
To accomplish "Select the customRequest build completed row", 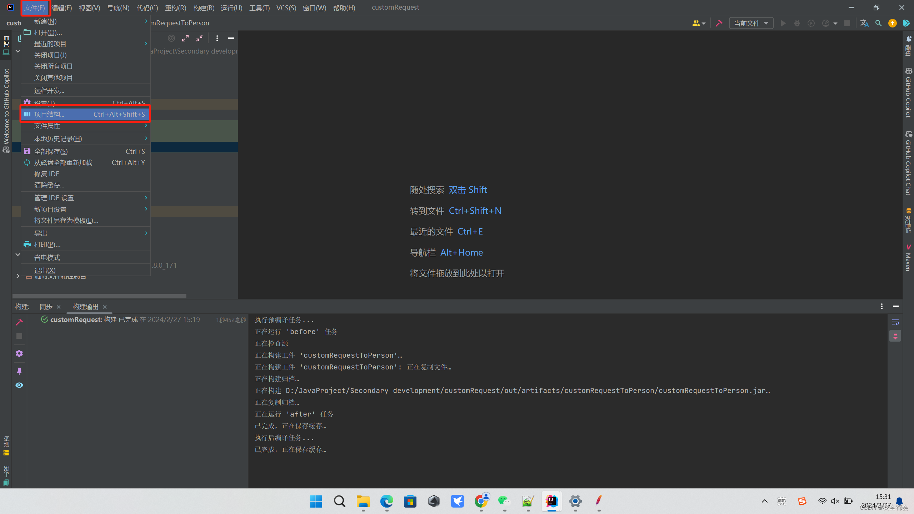I will (138, 319).
